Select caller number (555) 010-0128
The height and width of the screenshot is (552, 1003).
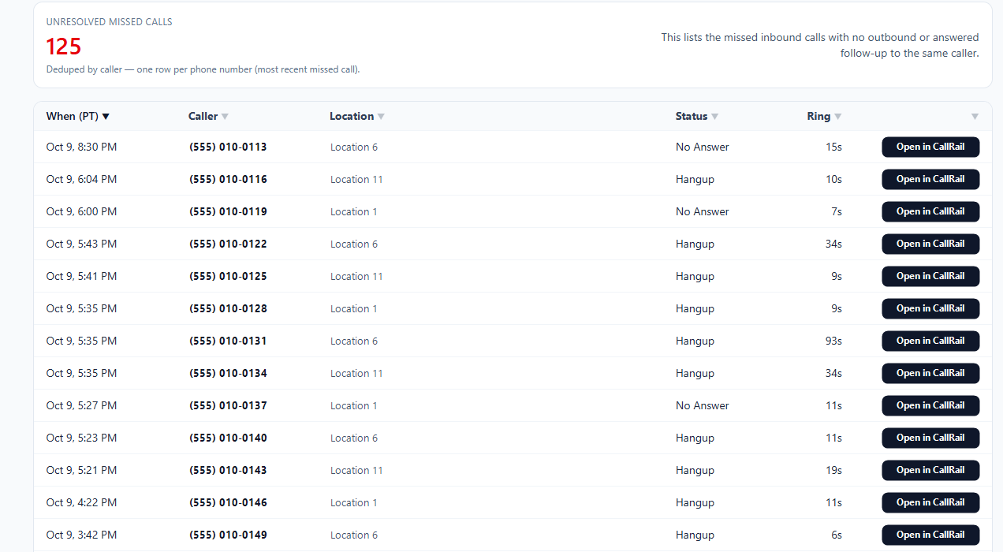pos(228,309)
